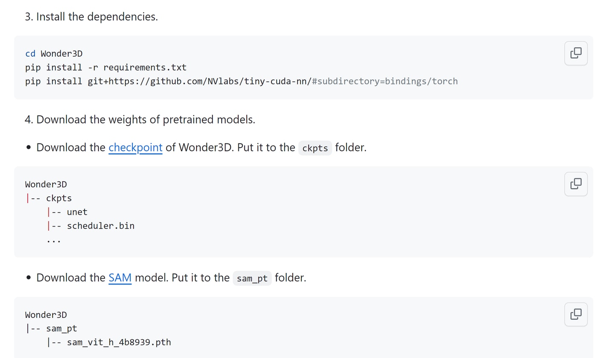Image resolution: width=613 pixels, height=358 pixels.
Task: Open the SAM model link
Action: (120, 278)
